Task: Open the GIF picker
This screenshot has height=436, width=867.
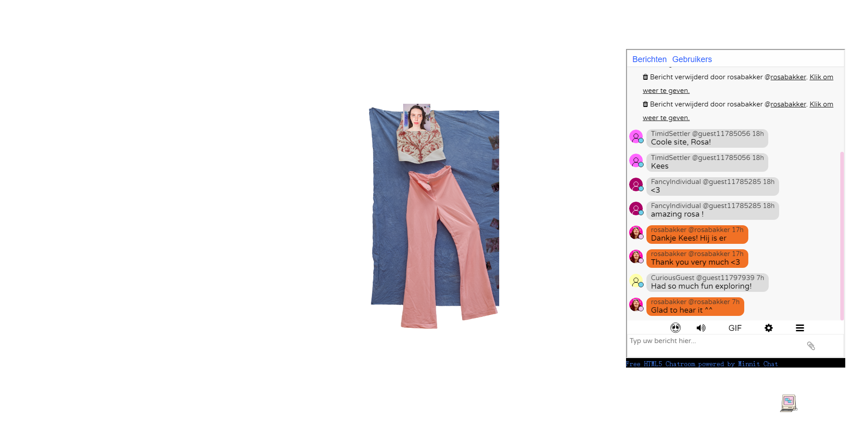Action: pyautogui.click(x=735, y=328)
